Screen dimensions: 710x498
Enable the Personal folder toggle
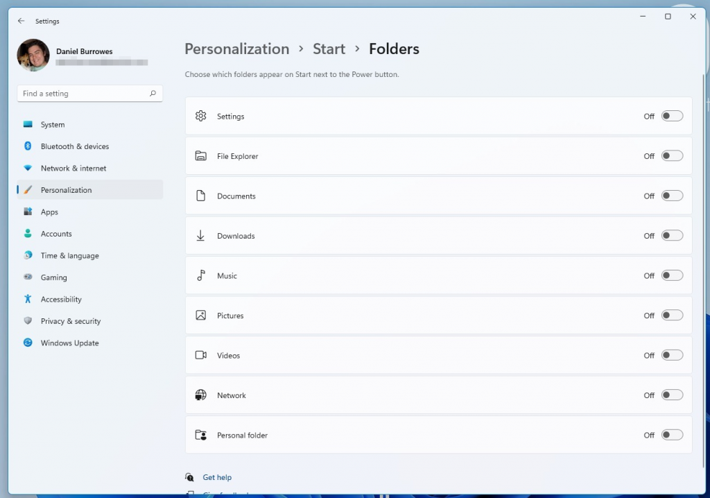[672, 435]
